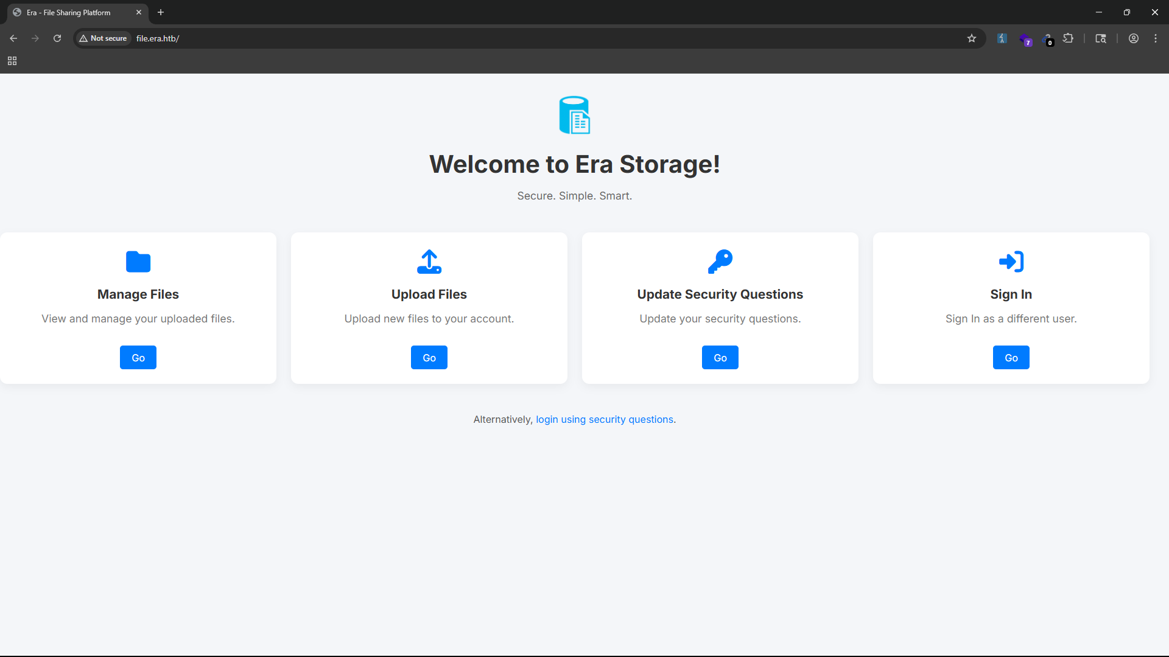Click text Update your security questions
This screenshot has width=1169, height=657.
[720, 319]
